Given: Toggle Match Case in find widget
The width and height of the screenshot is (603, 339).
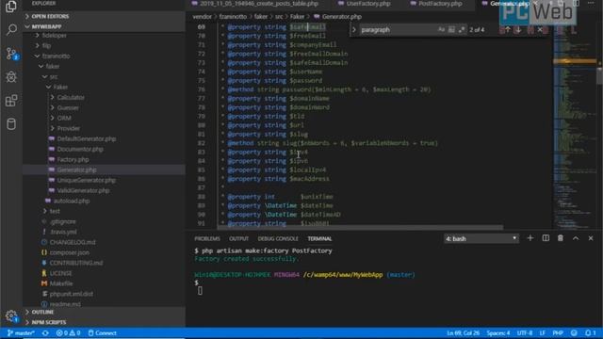Looking at the screenshot, I should pyautogui.click(x=442, y=29).
